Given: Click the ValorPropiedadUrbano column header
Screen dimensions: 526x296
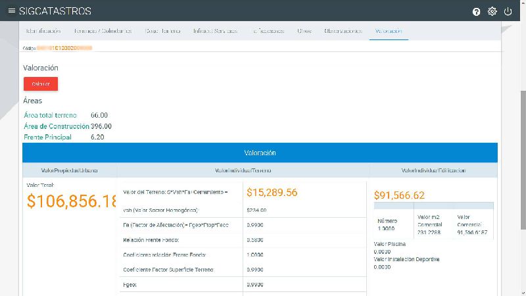Looking at the screenshot, I should pos(70,170).
